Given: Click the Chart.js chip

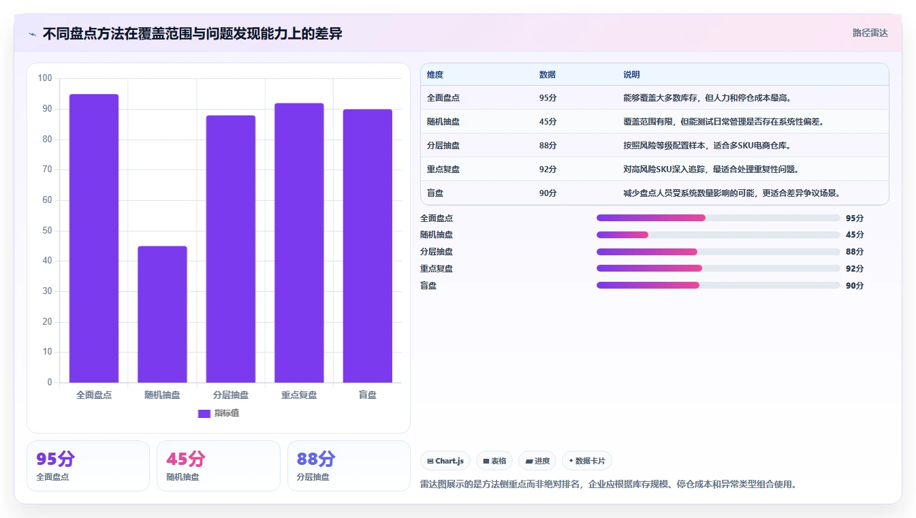Looking at the screenshot, I should pyautogui.click(x=445, y=461).
